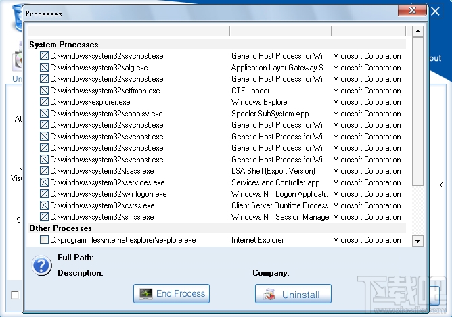Click the 'Client Server Runtime Process' description
The width and height of the screenshot is (452, 317).
click(280, 205)
